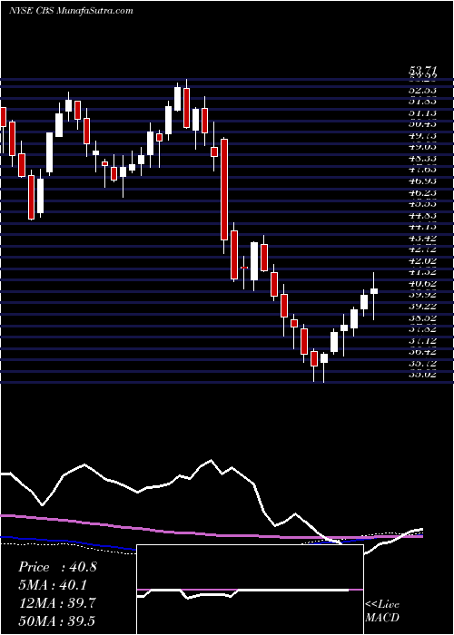Viewport: 454px width, 635px height.
Task: Click the 44.83 price axis label
Action: coord(423,216)
